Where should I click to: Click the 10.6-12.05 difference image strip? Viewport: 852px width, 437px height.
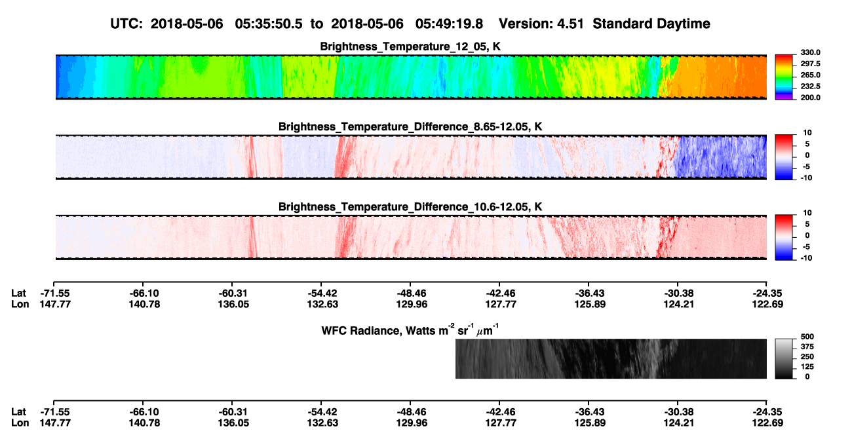click(x=411, y=237)
